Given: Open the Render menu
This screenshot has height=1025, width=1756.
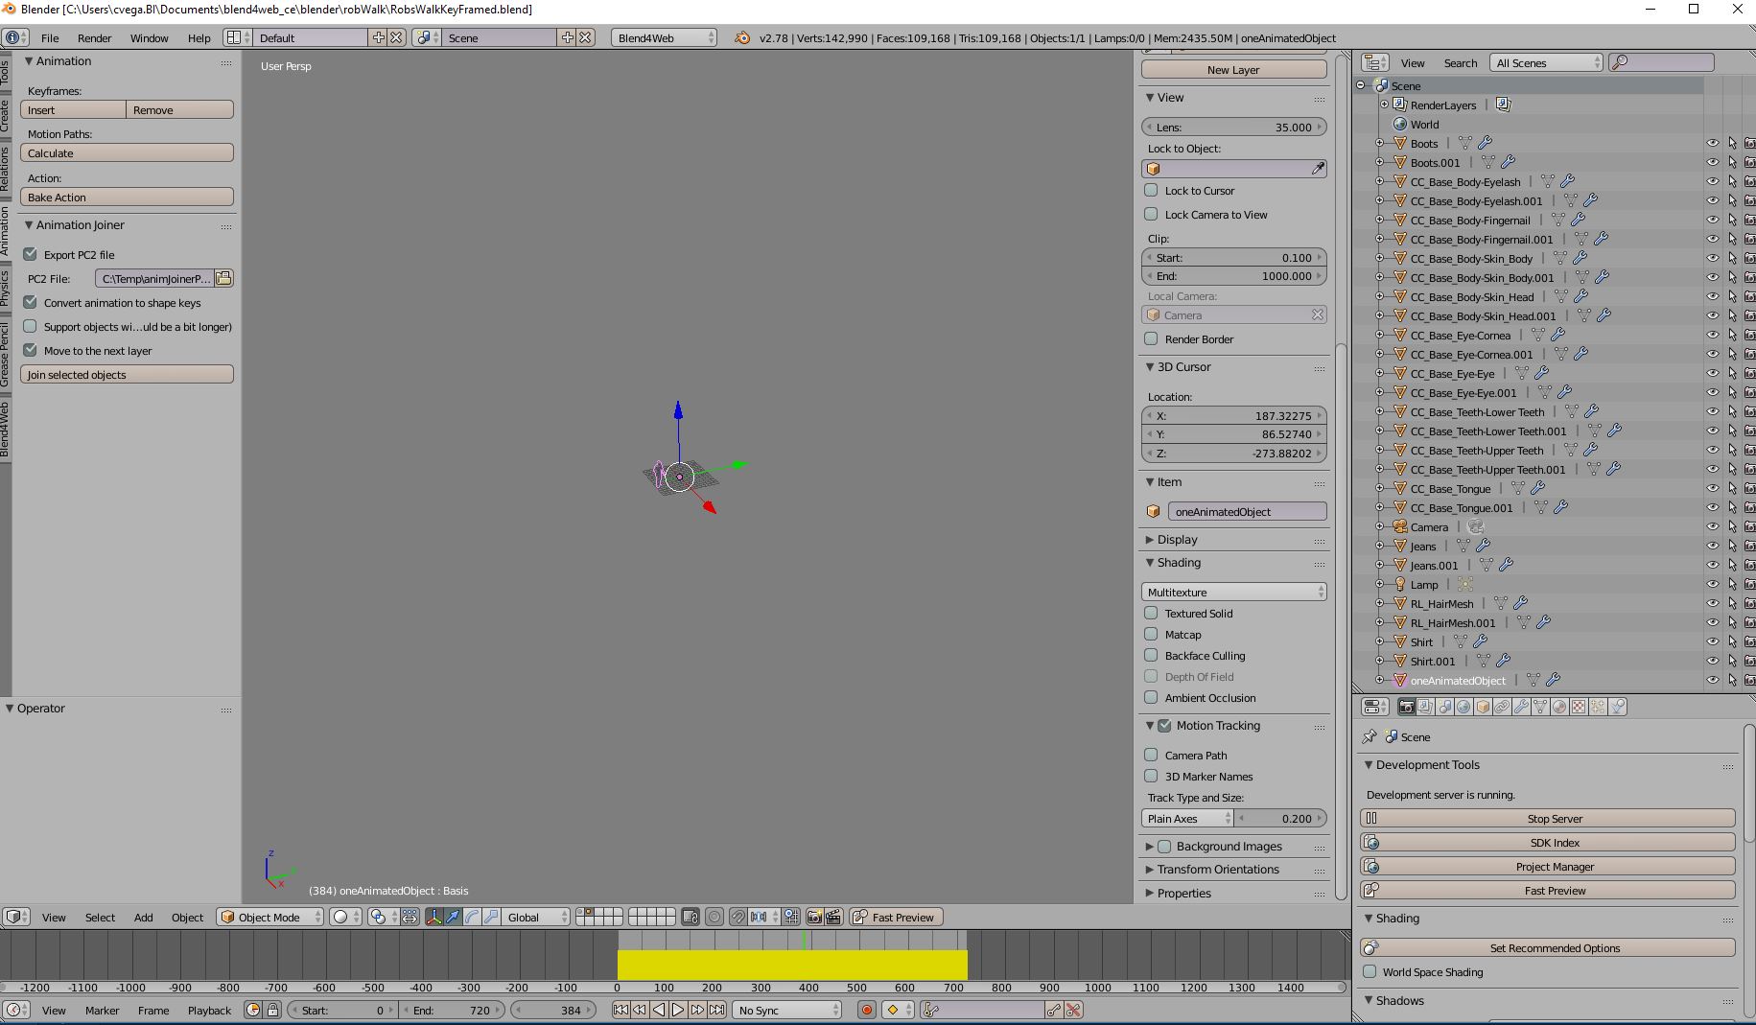Looking at the screenshot, I should (95, 37).
